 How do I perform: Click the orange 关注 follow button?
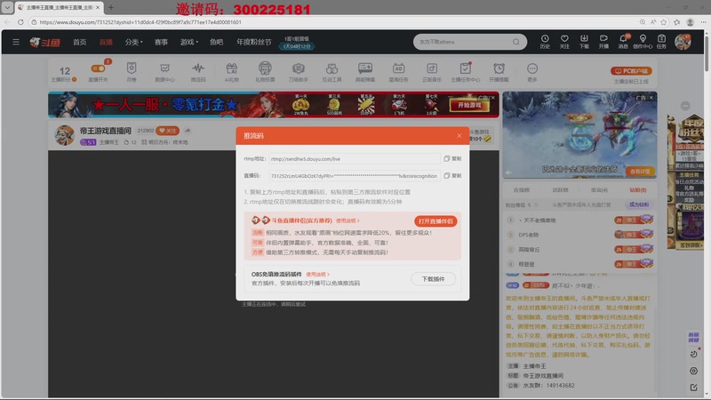167,131
